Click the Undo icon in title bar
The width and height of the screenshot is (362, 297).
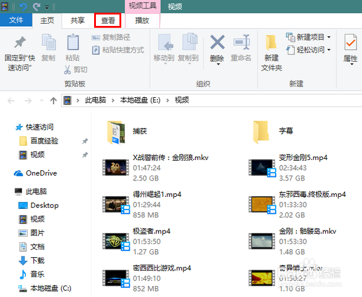(x=23, y=7)
